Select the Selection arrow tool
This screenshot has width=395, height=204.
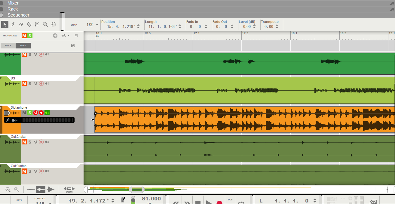coord(5,24)
